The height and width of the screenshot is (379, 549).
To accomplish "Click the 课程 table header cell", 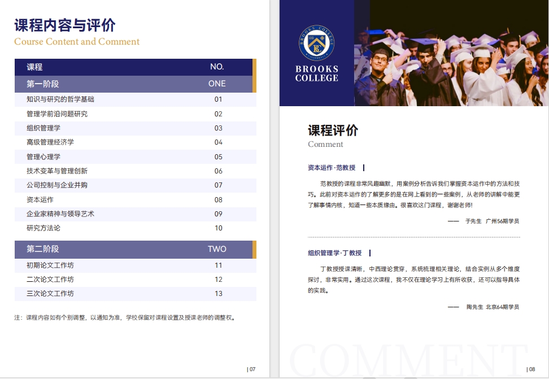I will click(x=34, y=67).
